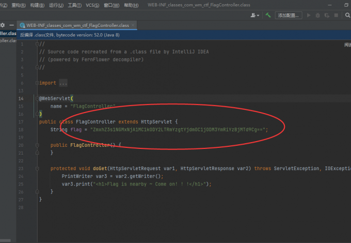
Task: Open the Run (运行) menu
Action: click(56, 5)
